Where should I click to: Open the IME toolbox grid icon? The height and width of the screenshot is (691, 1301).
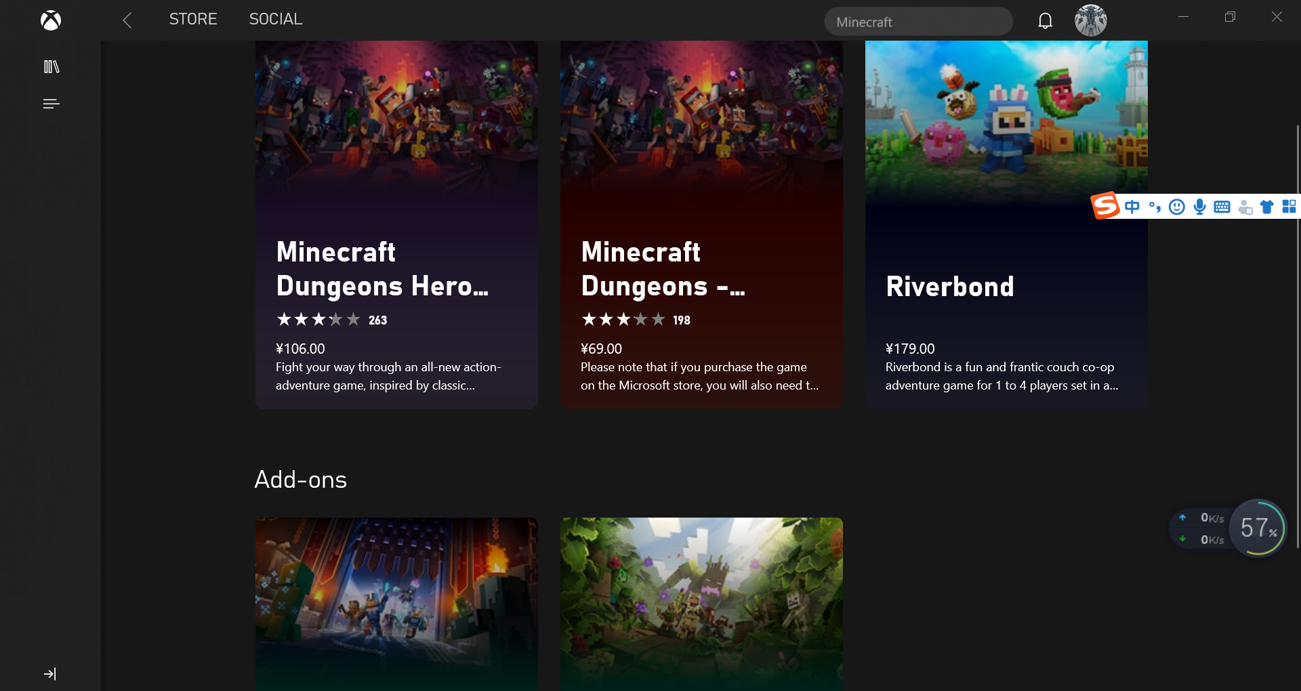(x=1289, y=207)
